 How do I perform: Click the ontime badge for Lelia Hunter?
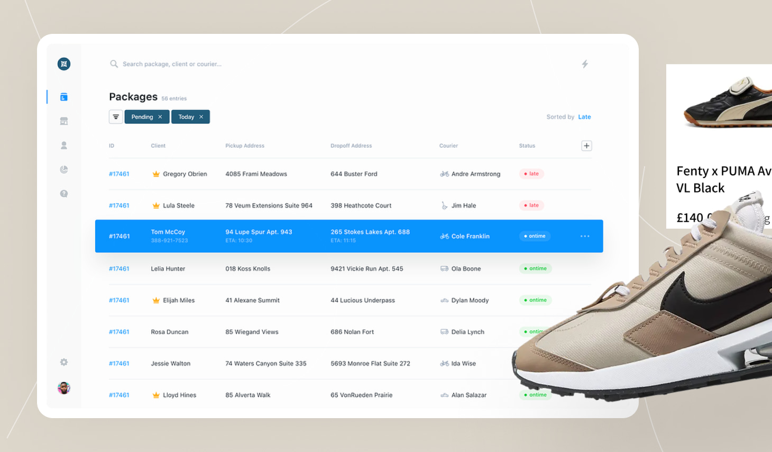(x=536, y=268)
